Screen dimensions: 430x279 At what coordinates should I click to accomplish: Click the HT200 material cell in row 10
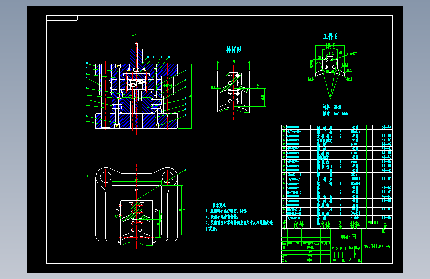355,179
